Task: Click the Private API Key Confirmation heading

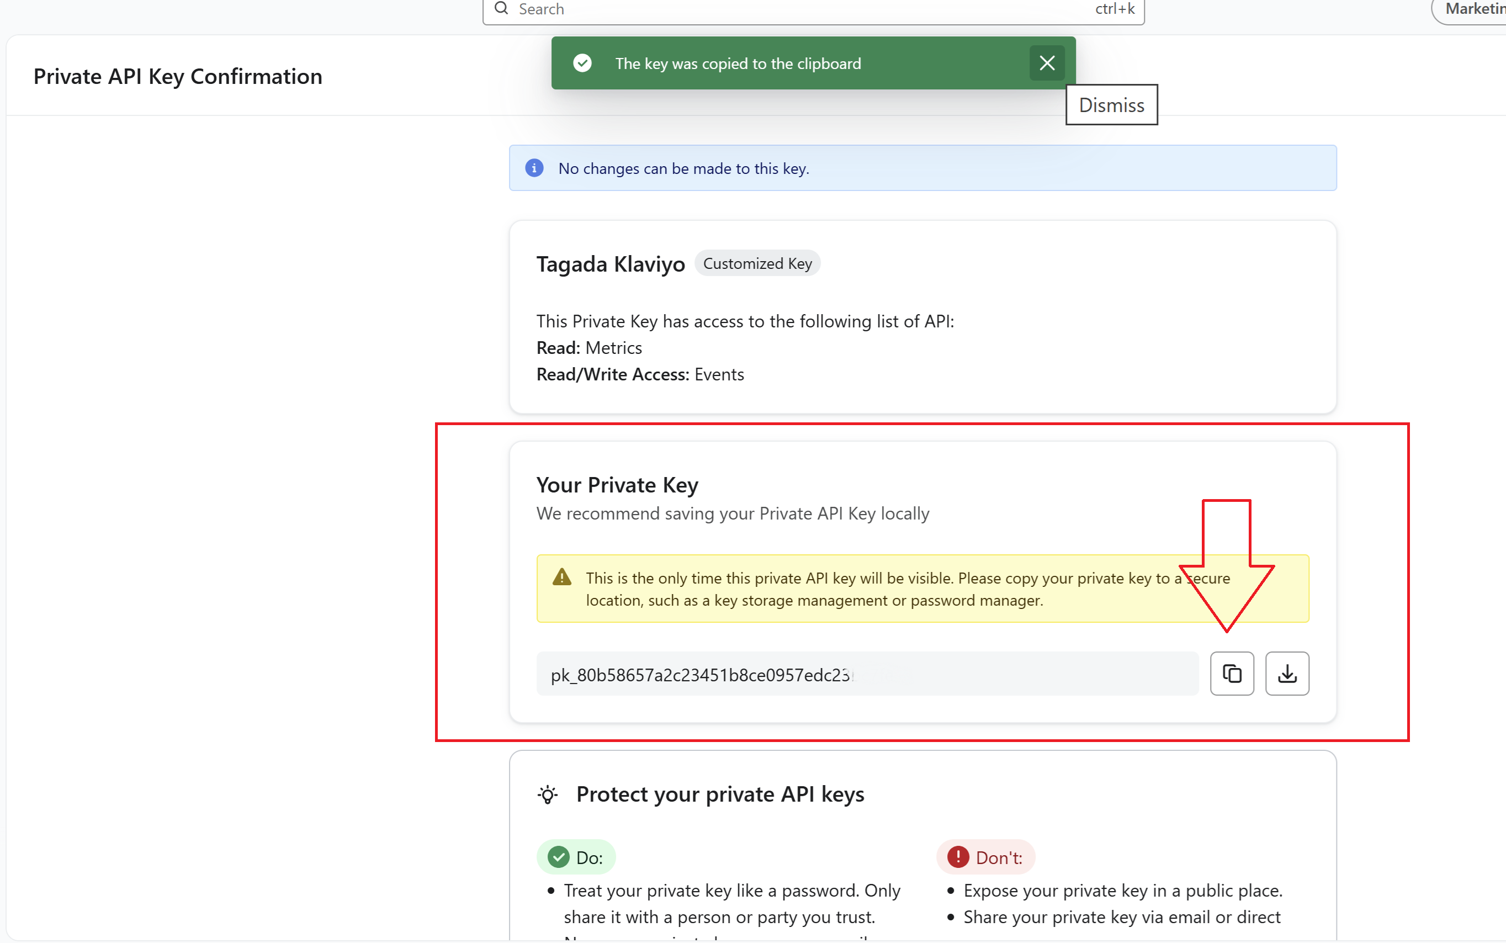Action: [178, 76]
